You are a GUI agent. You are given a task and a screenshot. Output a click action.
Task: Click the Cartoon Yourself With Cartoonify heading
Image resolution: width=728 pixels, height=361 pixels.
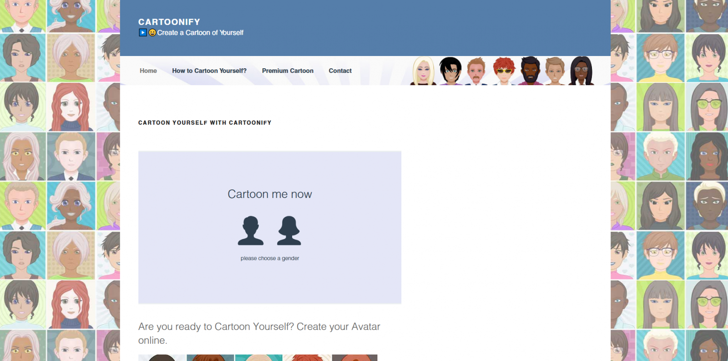click(205, 123)
